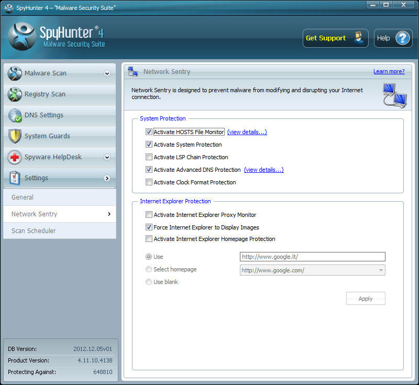Viewport: 419px width, 385px height.
Task: Click the Get Support button
Action: [x=335, y=38]
